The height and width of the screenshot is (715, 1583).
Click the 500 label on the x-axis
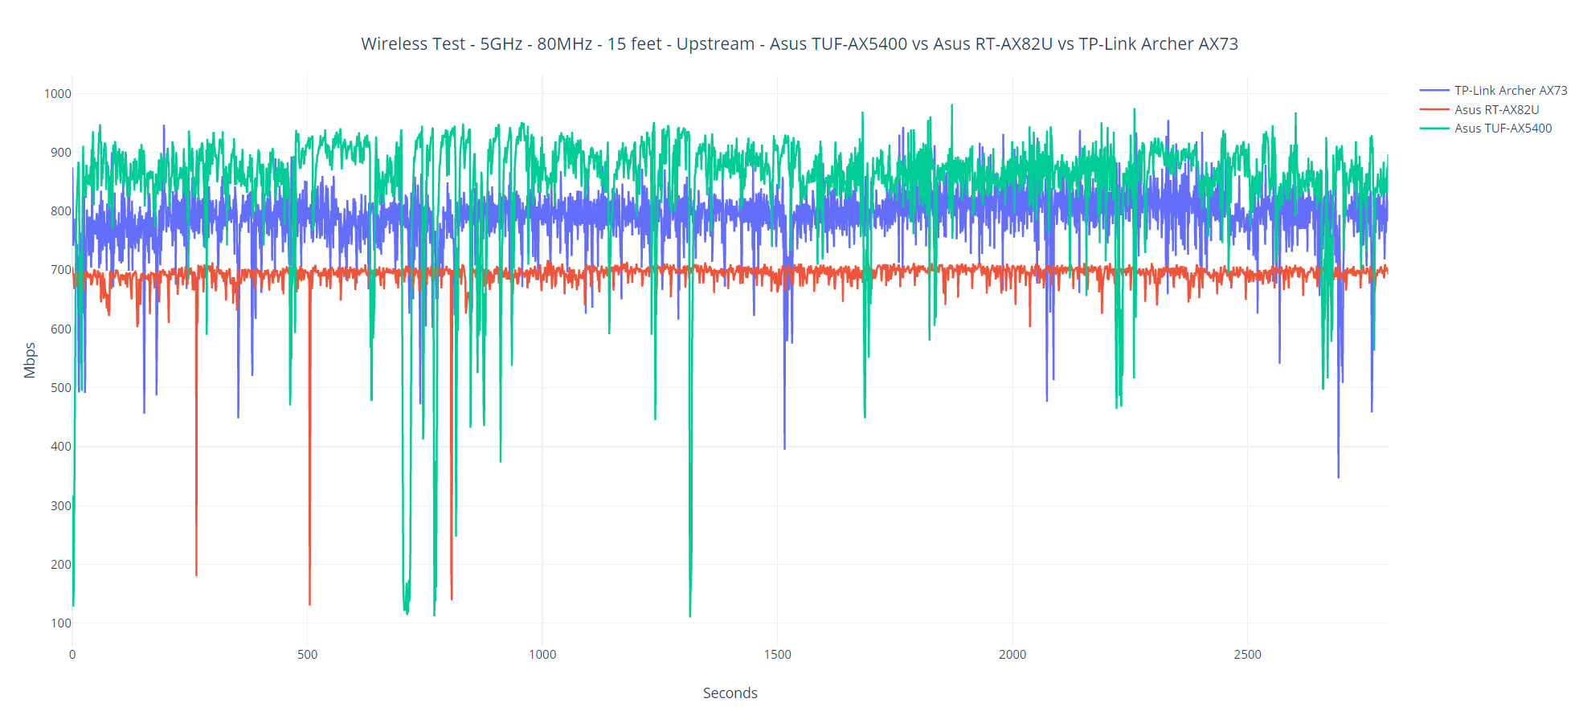[x=307, y=655]
